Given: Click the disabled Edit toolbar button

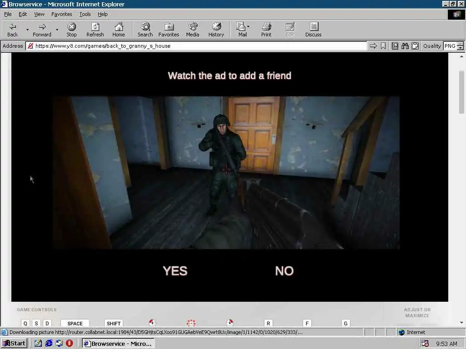Looking at the screenshot, I should [x=290, y=30].
